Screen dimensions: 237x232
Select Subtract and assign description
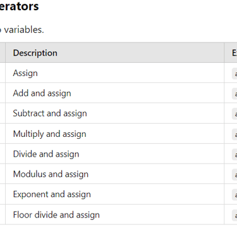(x=50, y=113)
